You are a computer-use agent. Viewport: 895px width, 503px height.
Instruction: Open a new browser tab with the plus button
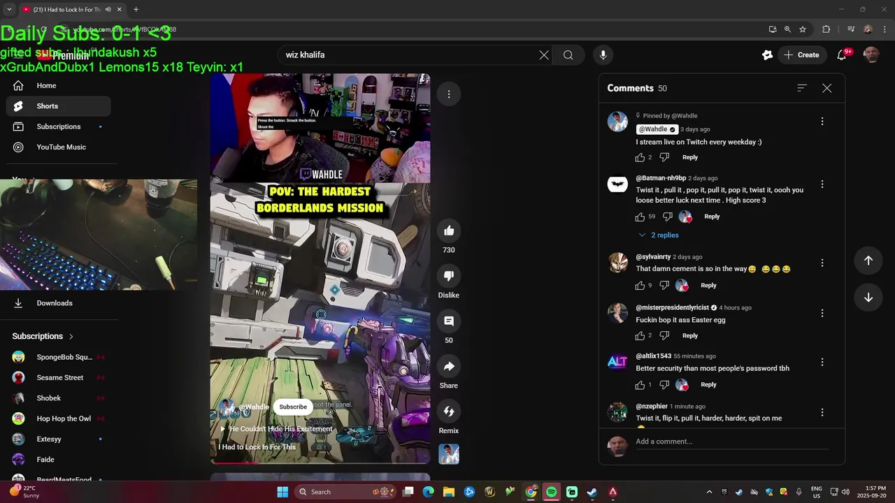click(x=136, y=9)
